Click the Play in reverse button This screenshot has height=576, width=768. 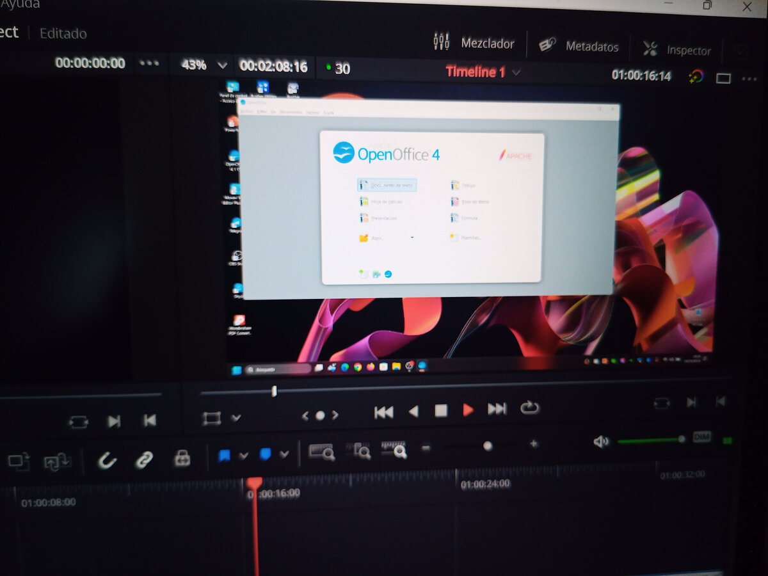[413, 411]
